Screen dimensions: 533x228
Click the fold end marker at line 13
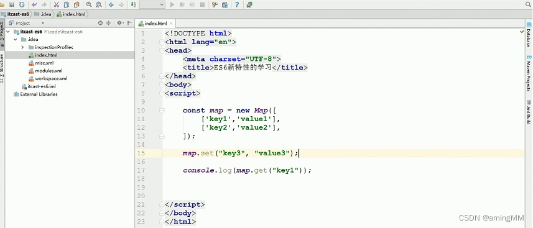pos(162,136)
